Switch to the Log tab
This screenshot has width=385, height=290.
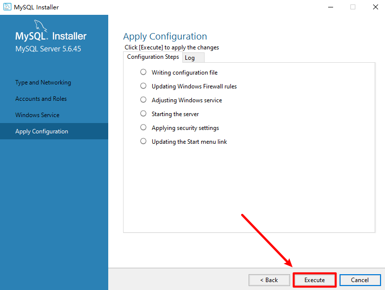coord(190,58)
